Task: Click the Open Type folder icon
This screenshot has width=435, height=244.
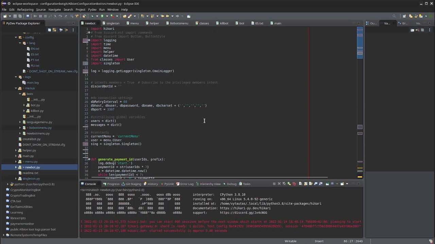Action: click(x=124, y=16)
